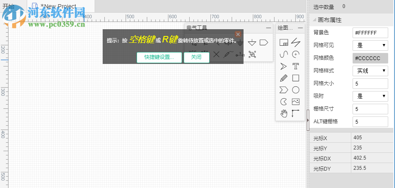
Task: Open the 吸附 dropdown
Action: click(x=370, y=96)
